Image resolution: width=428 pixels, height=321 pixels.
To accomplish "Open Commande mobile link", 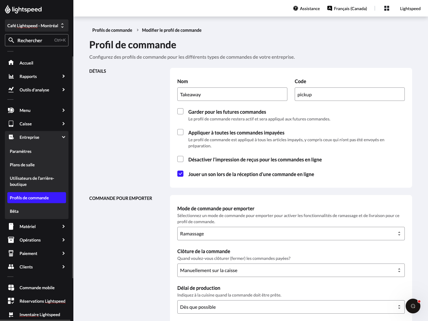I will [x=37, y=288].
